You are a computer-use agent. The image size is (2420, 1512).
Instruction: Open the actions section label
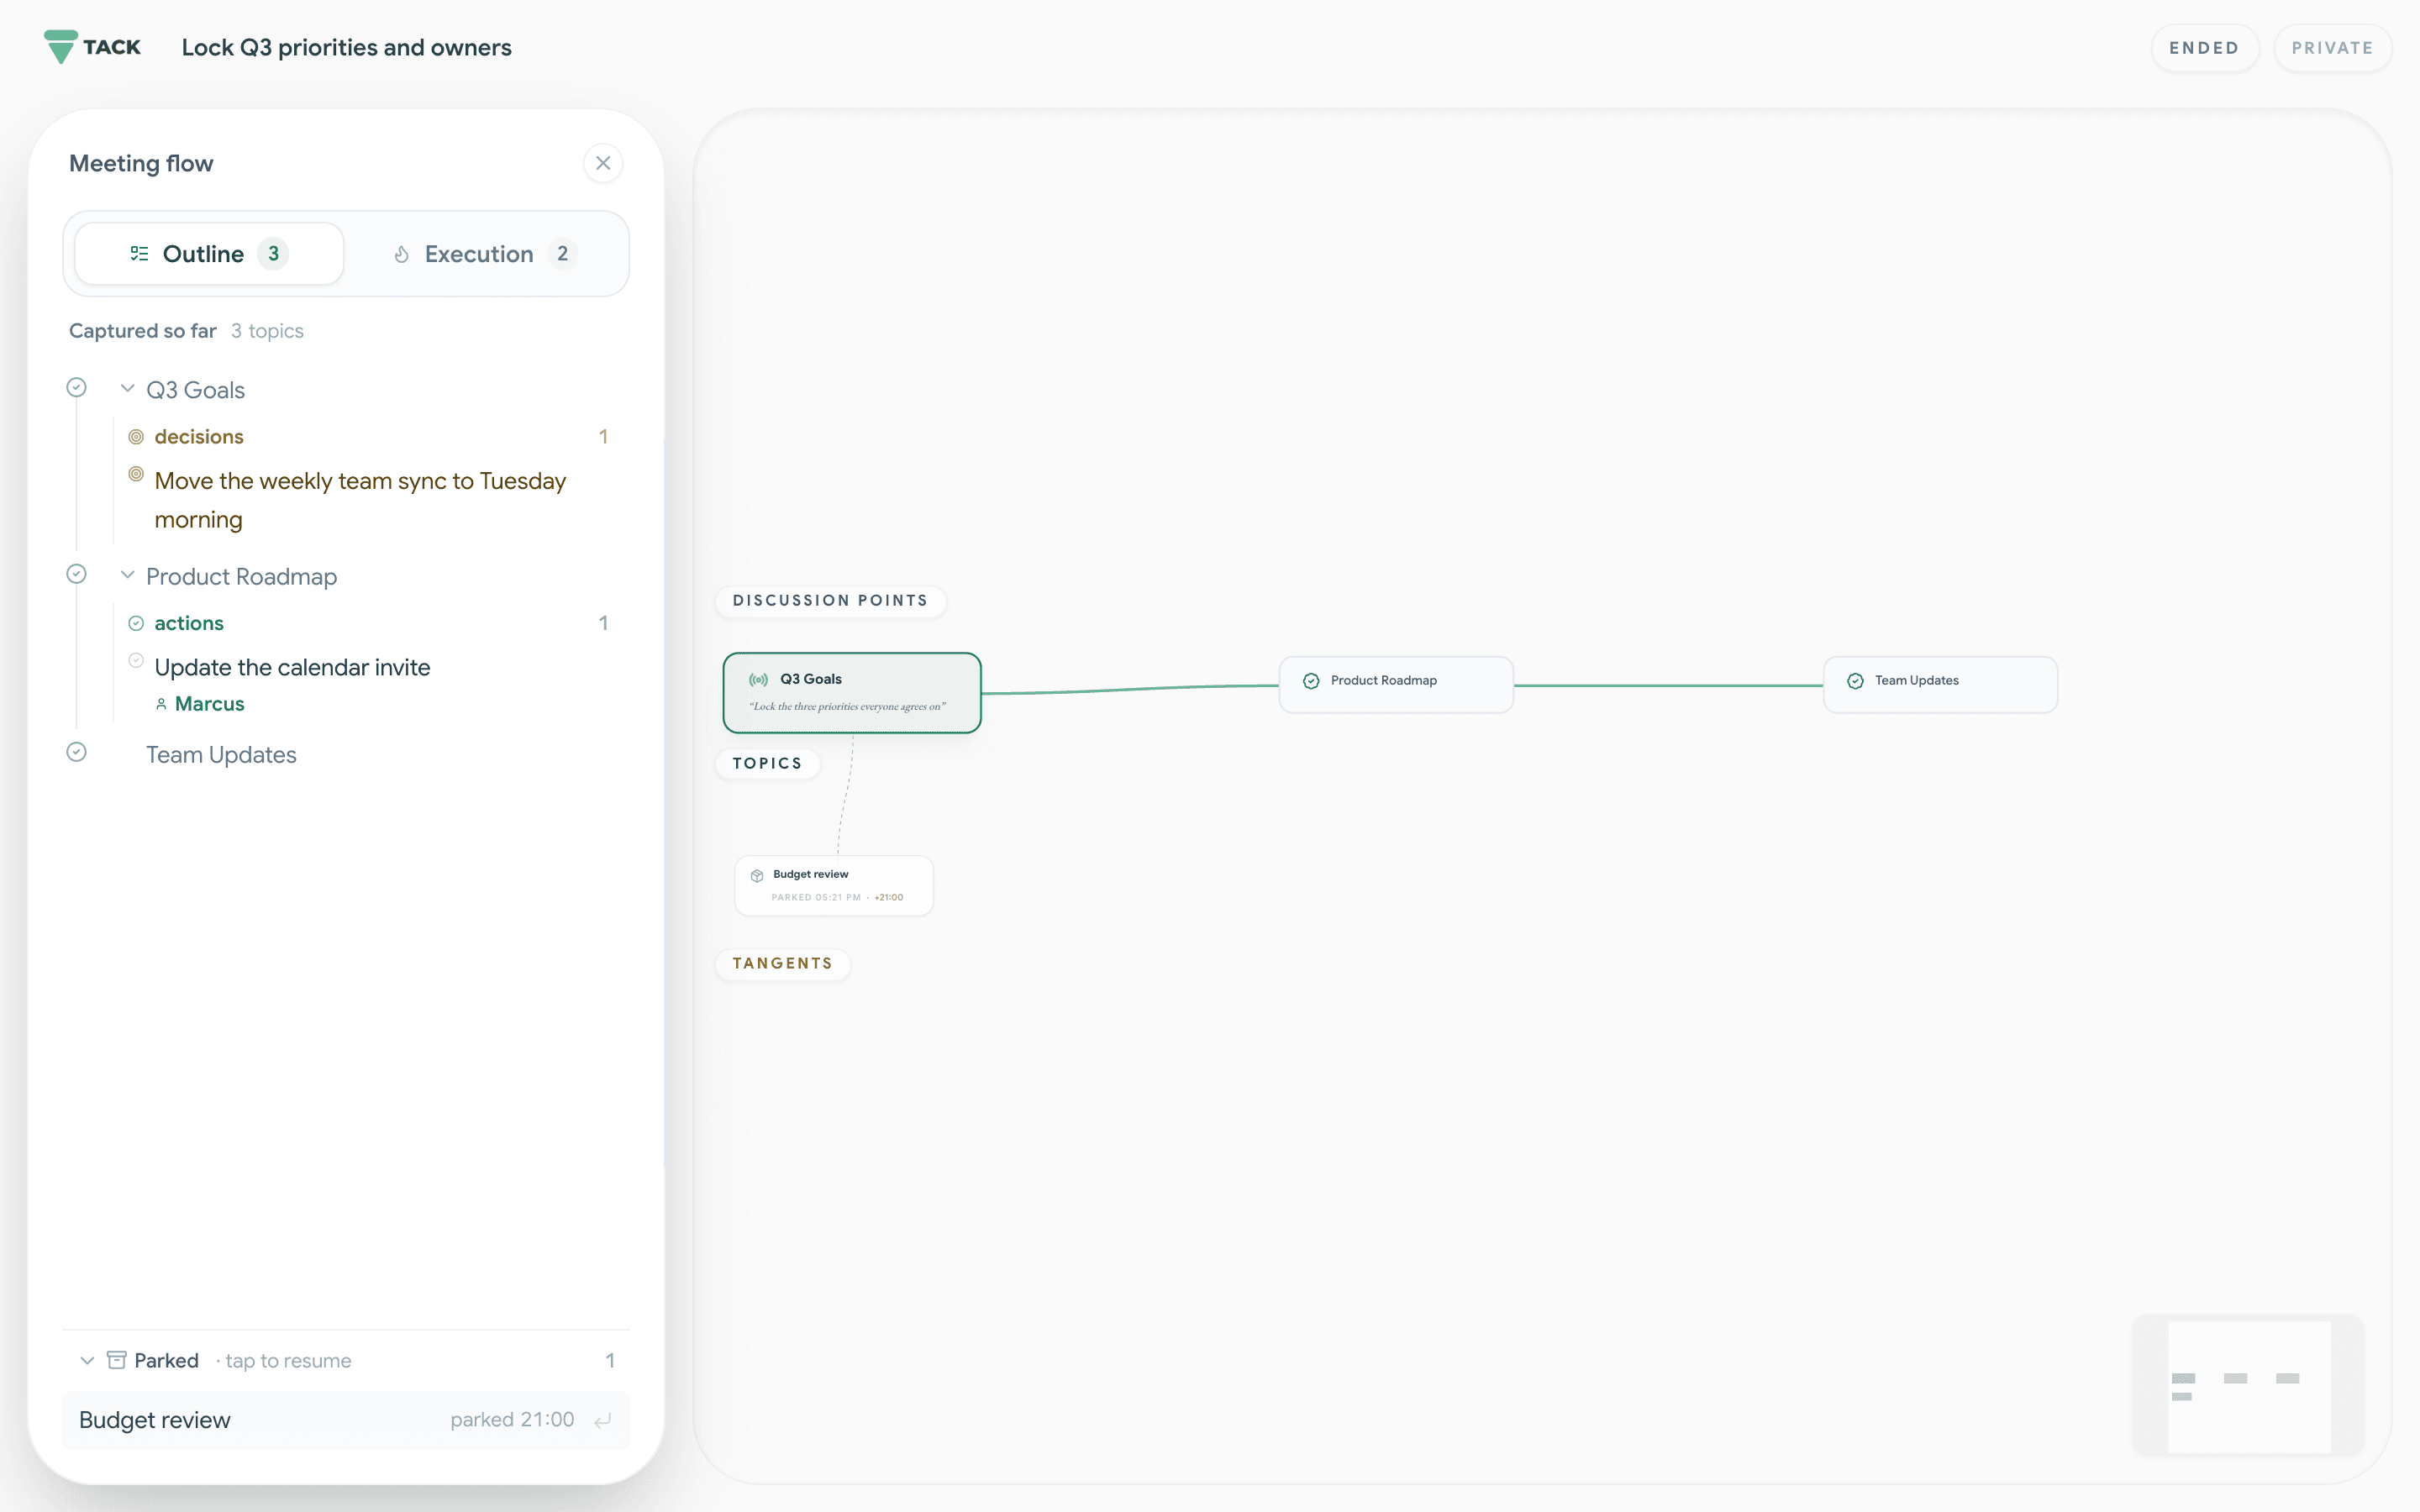click(189, 623)
